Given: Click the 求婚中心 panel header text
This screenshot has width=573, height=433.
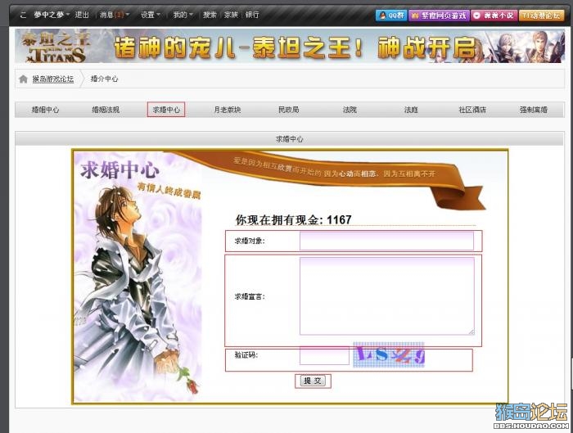Looking at the screenshot, I should [290, 139].
